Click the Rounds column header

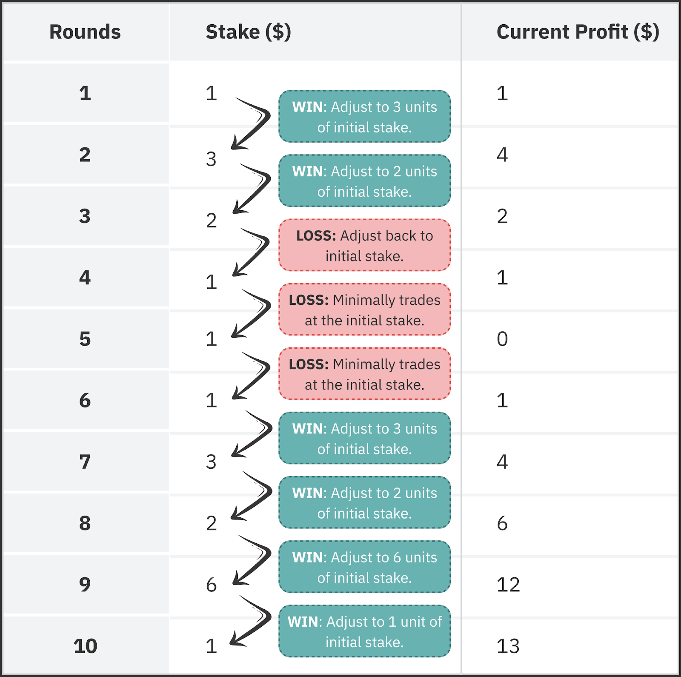pyautogui.click(x=85, y=32)
